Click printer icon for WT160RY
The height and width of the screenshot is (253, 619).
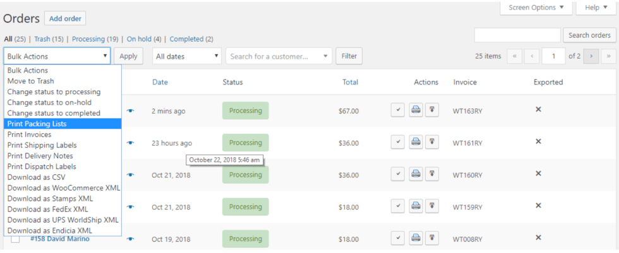tap(416, 174)
